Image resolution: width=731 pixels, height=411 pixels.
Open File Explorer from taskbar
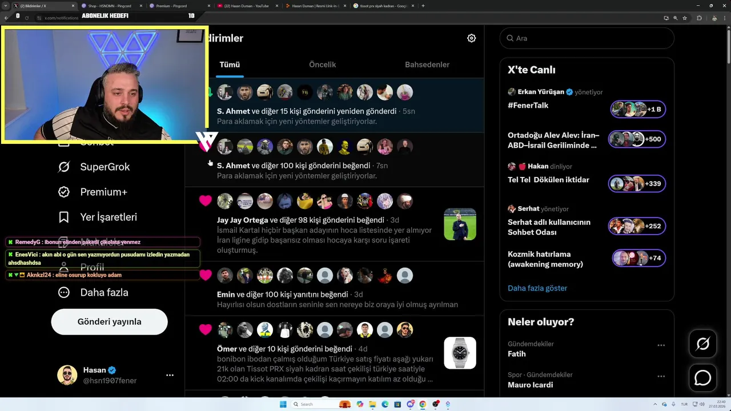372,404
